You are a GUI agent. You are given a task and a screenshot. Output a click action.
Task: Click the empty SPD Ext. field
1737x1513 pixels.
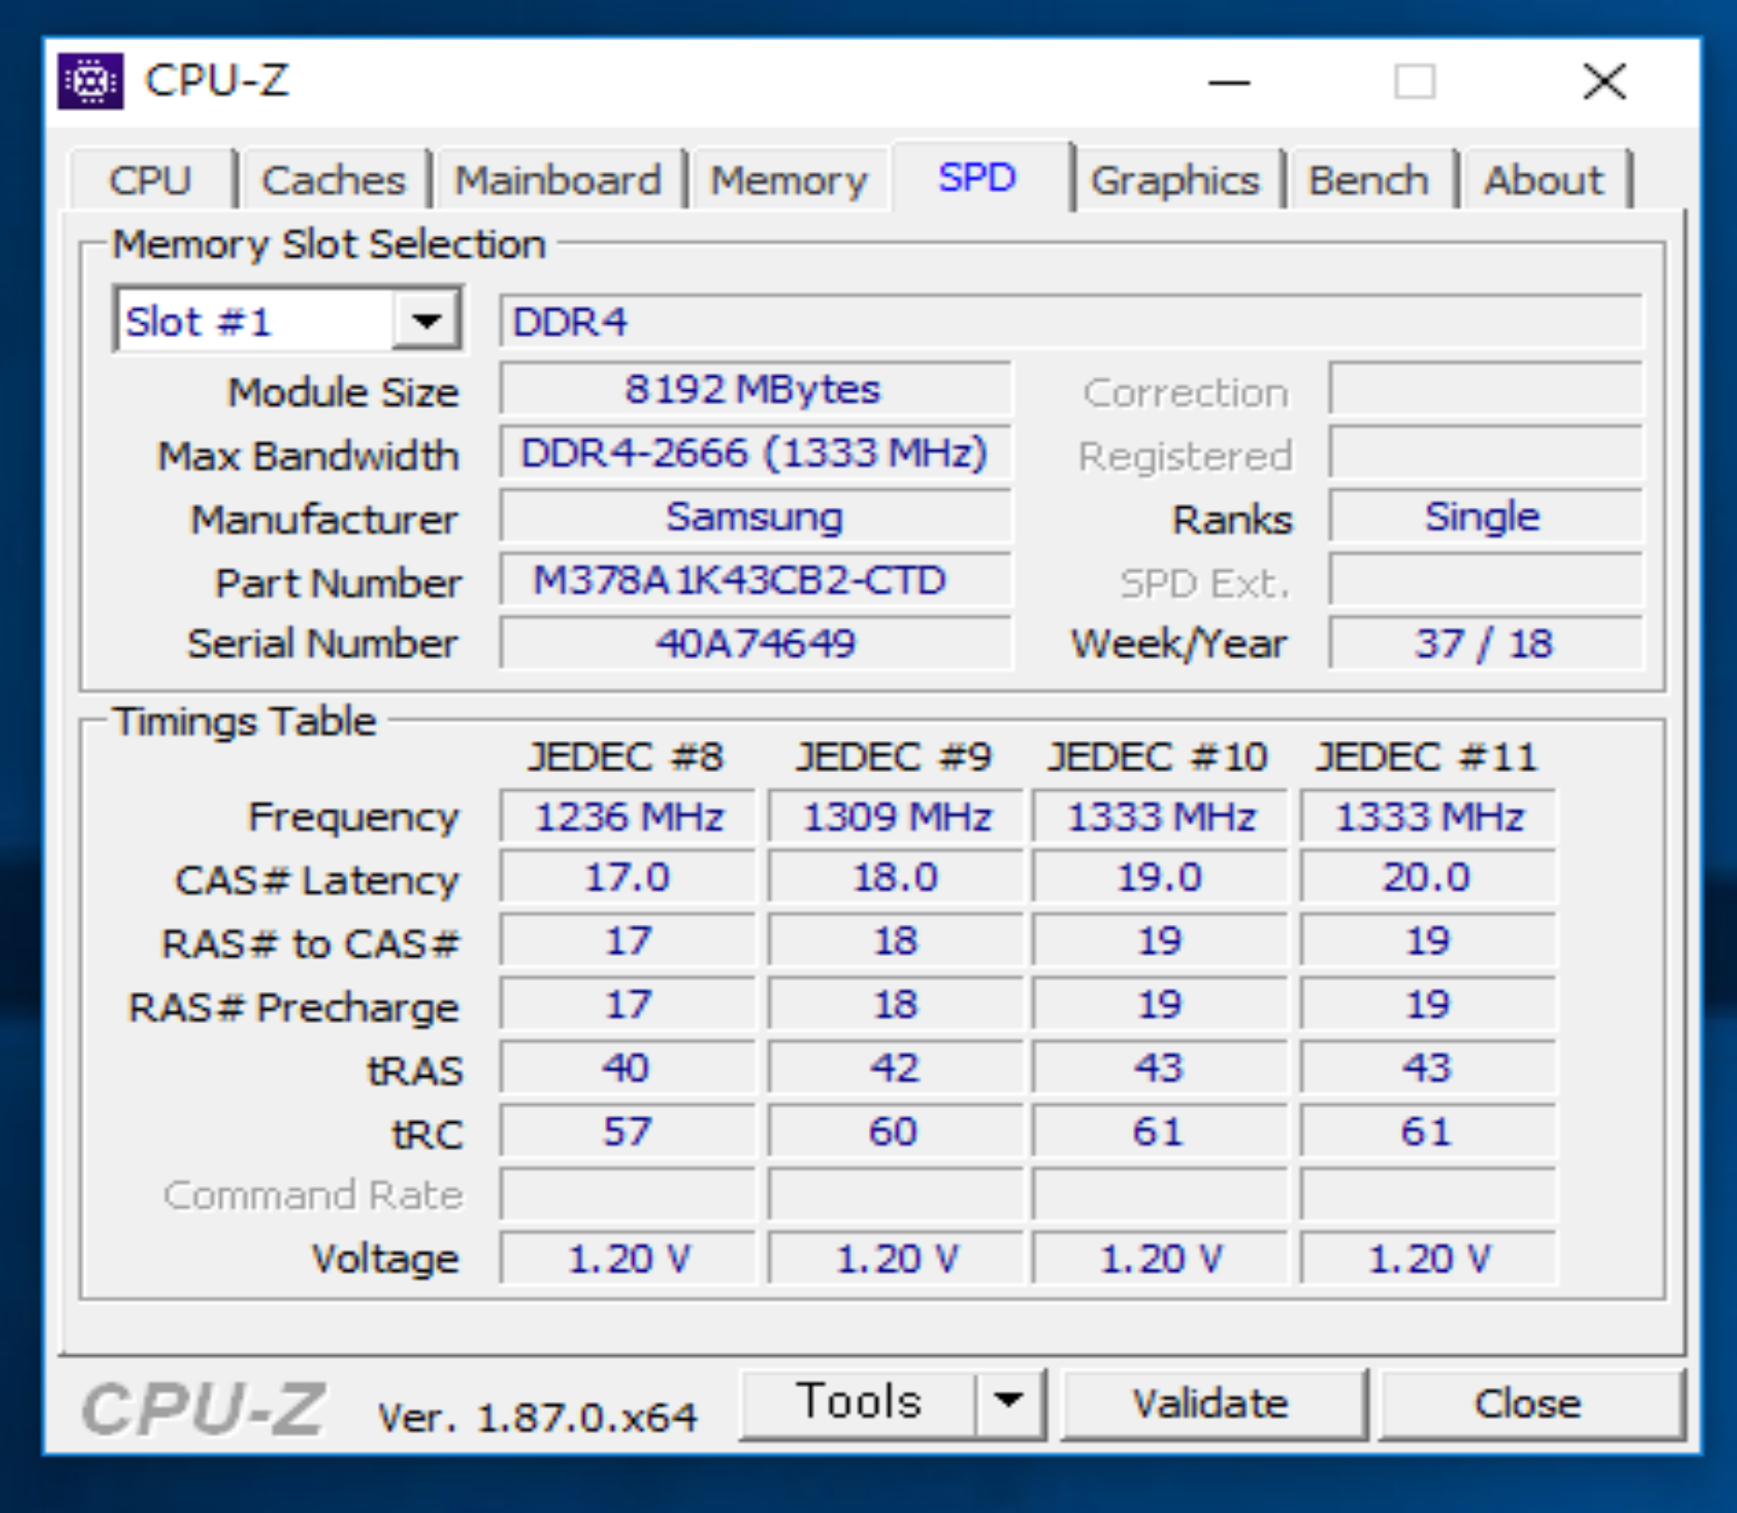tap(1485, 580)
